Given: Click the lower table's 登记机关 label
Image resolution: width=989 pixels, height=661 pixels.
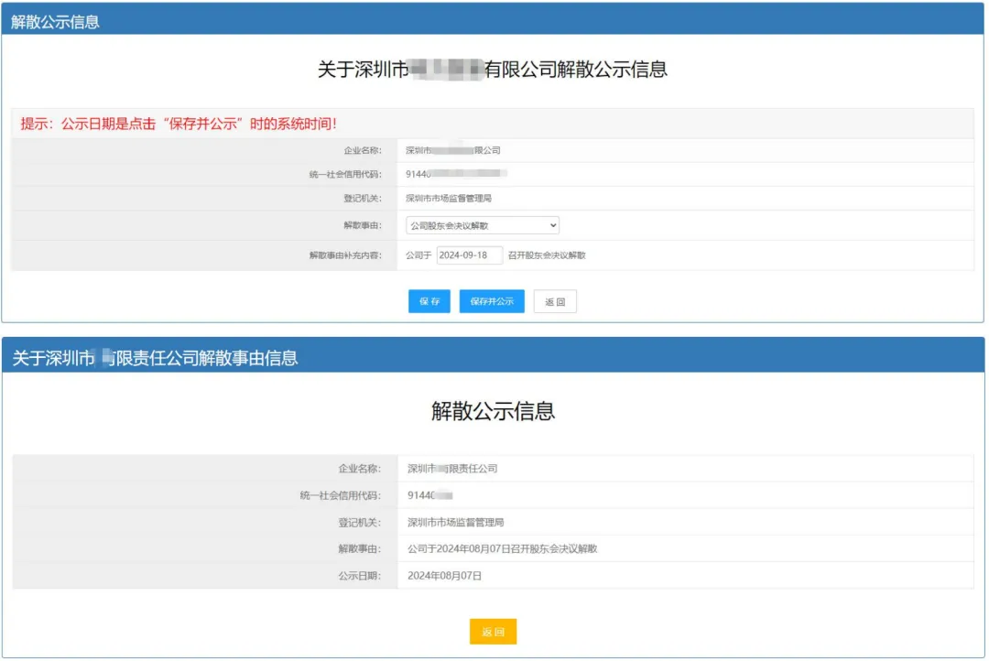Looking at the screenshot, I should [x=360, y=522].
